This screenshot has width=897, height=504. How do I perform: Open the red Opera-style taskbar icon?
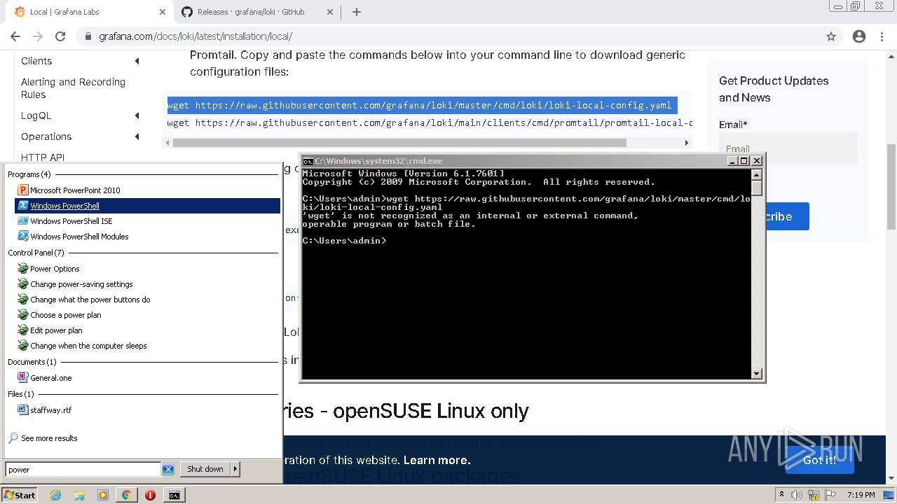click(x=150, y=495)
